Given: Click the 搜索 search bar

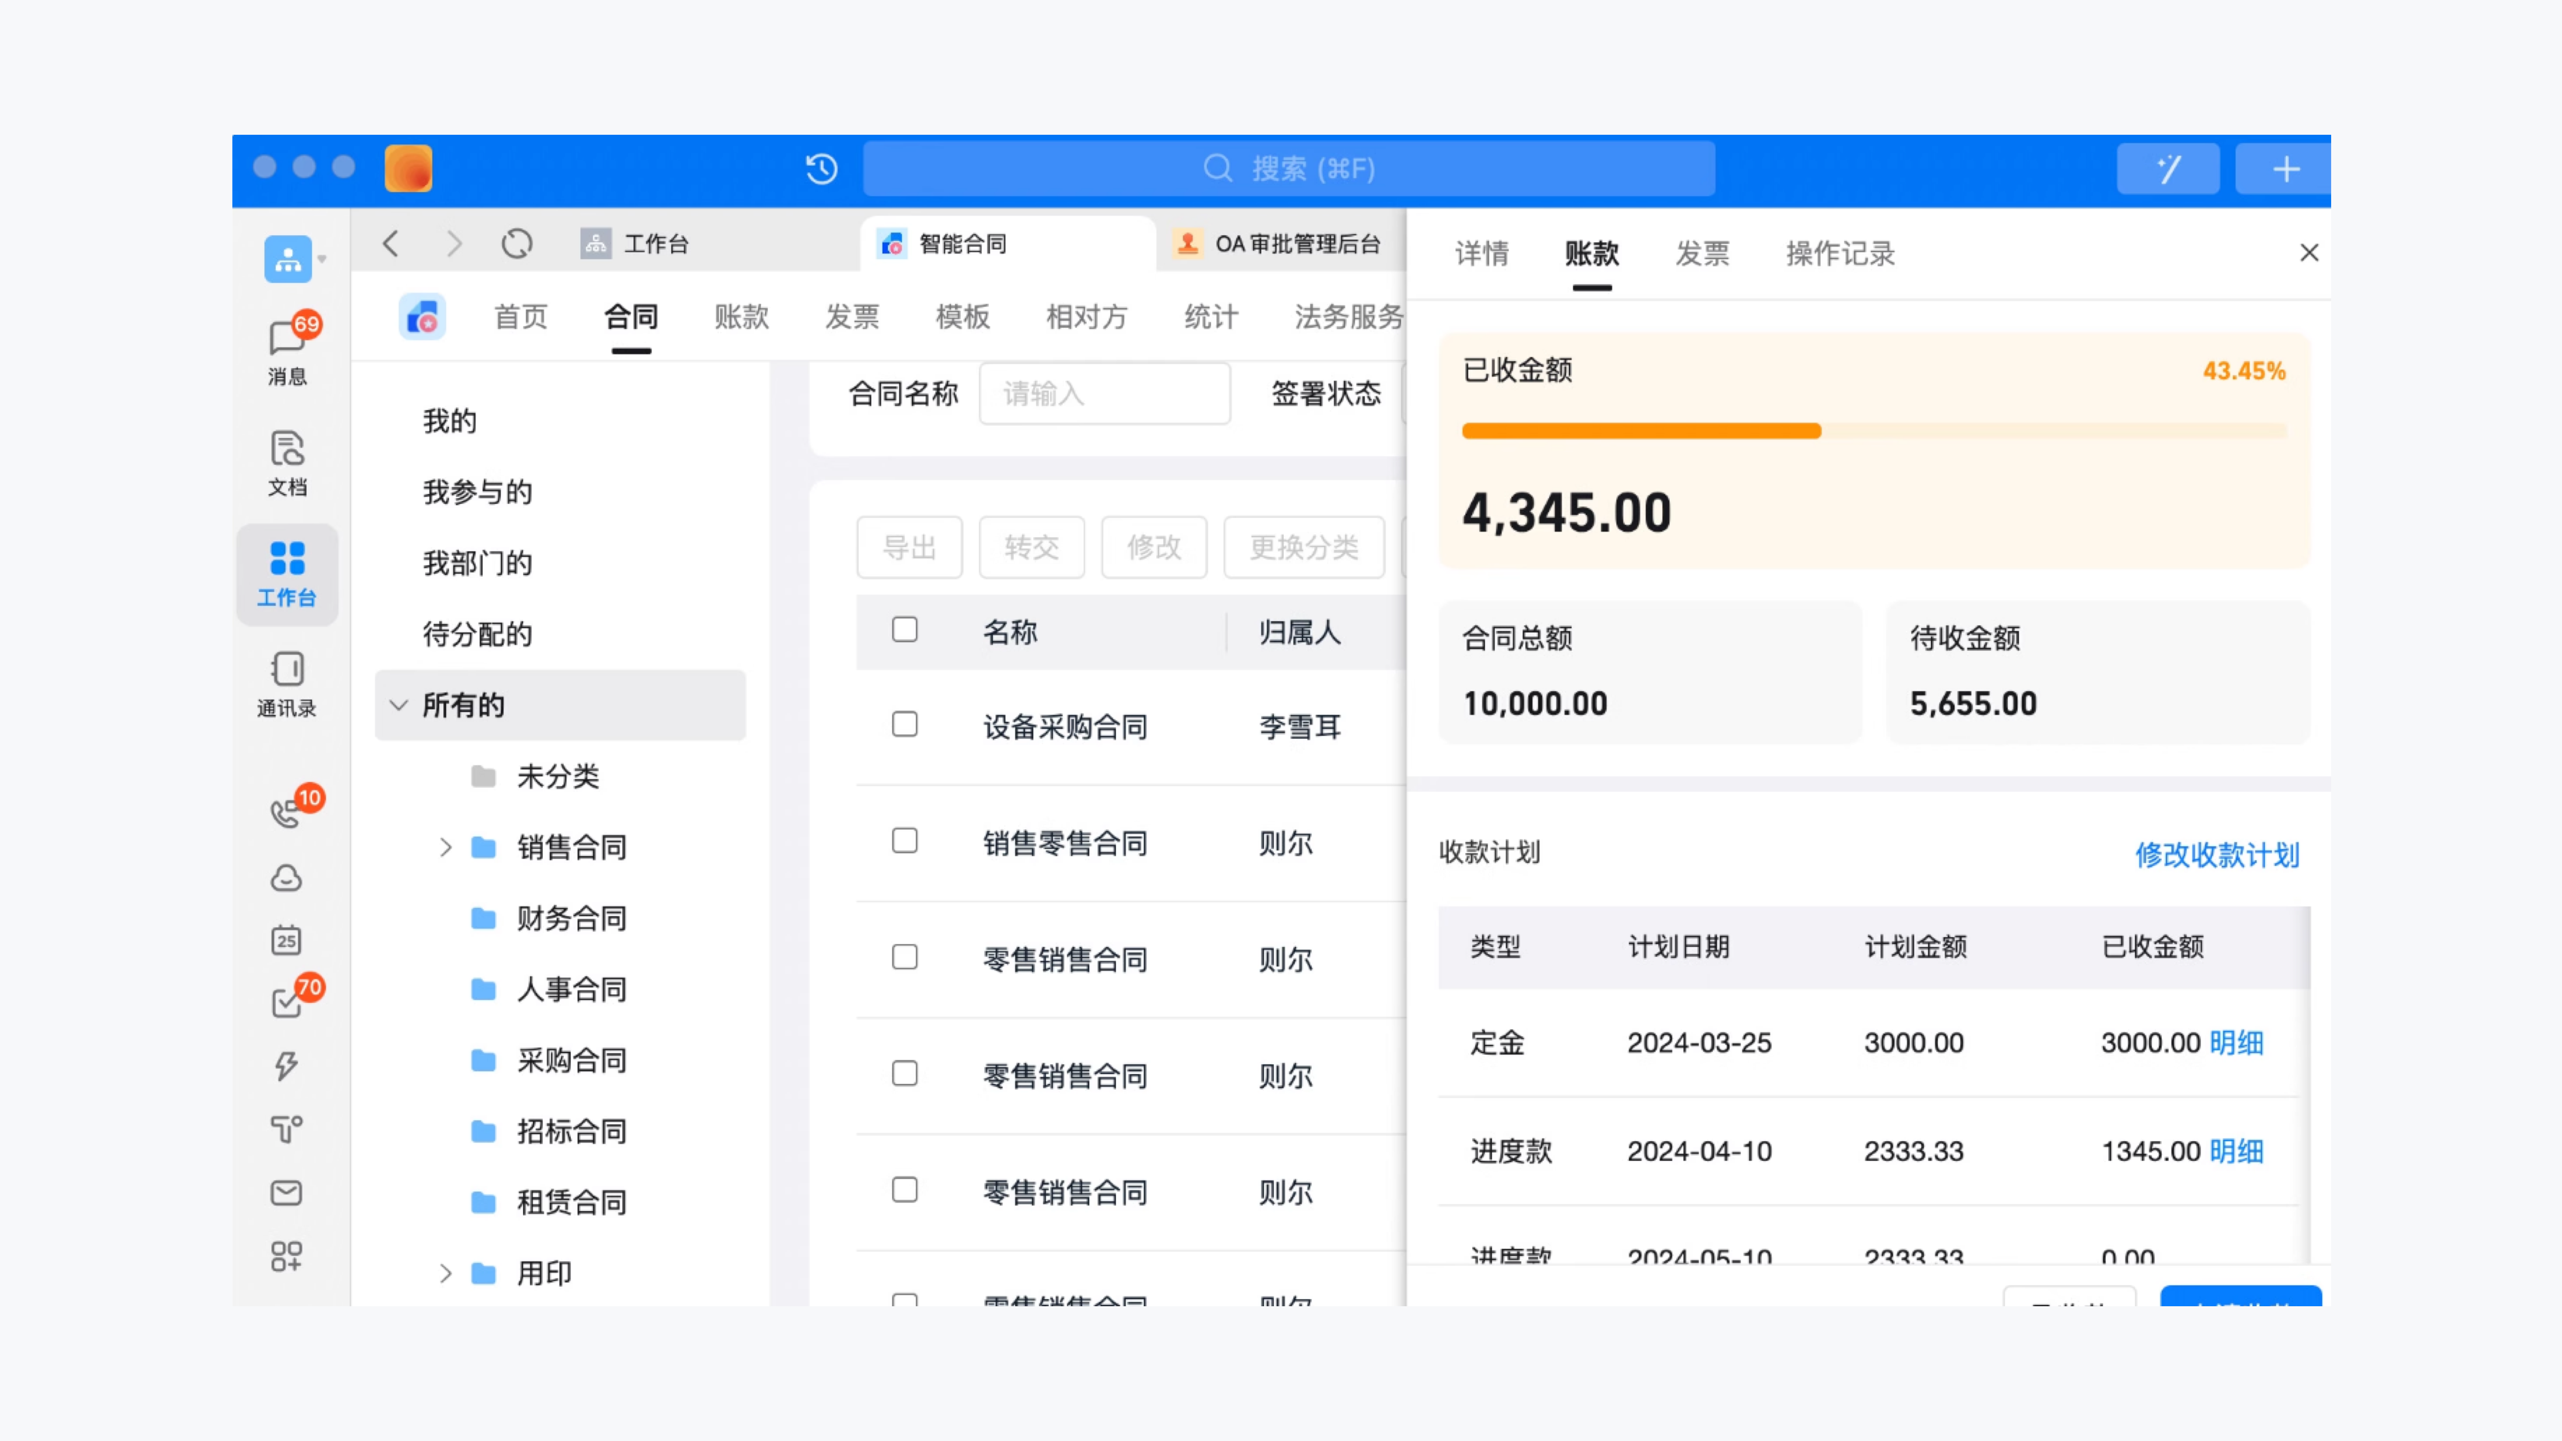Looking at the screenshot, I should click(1289, 168).
